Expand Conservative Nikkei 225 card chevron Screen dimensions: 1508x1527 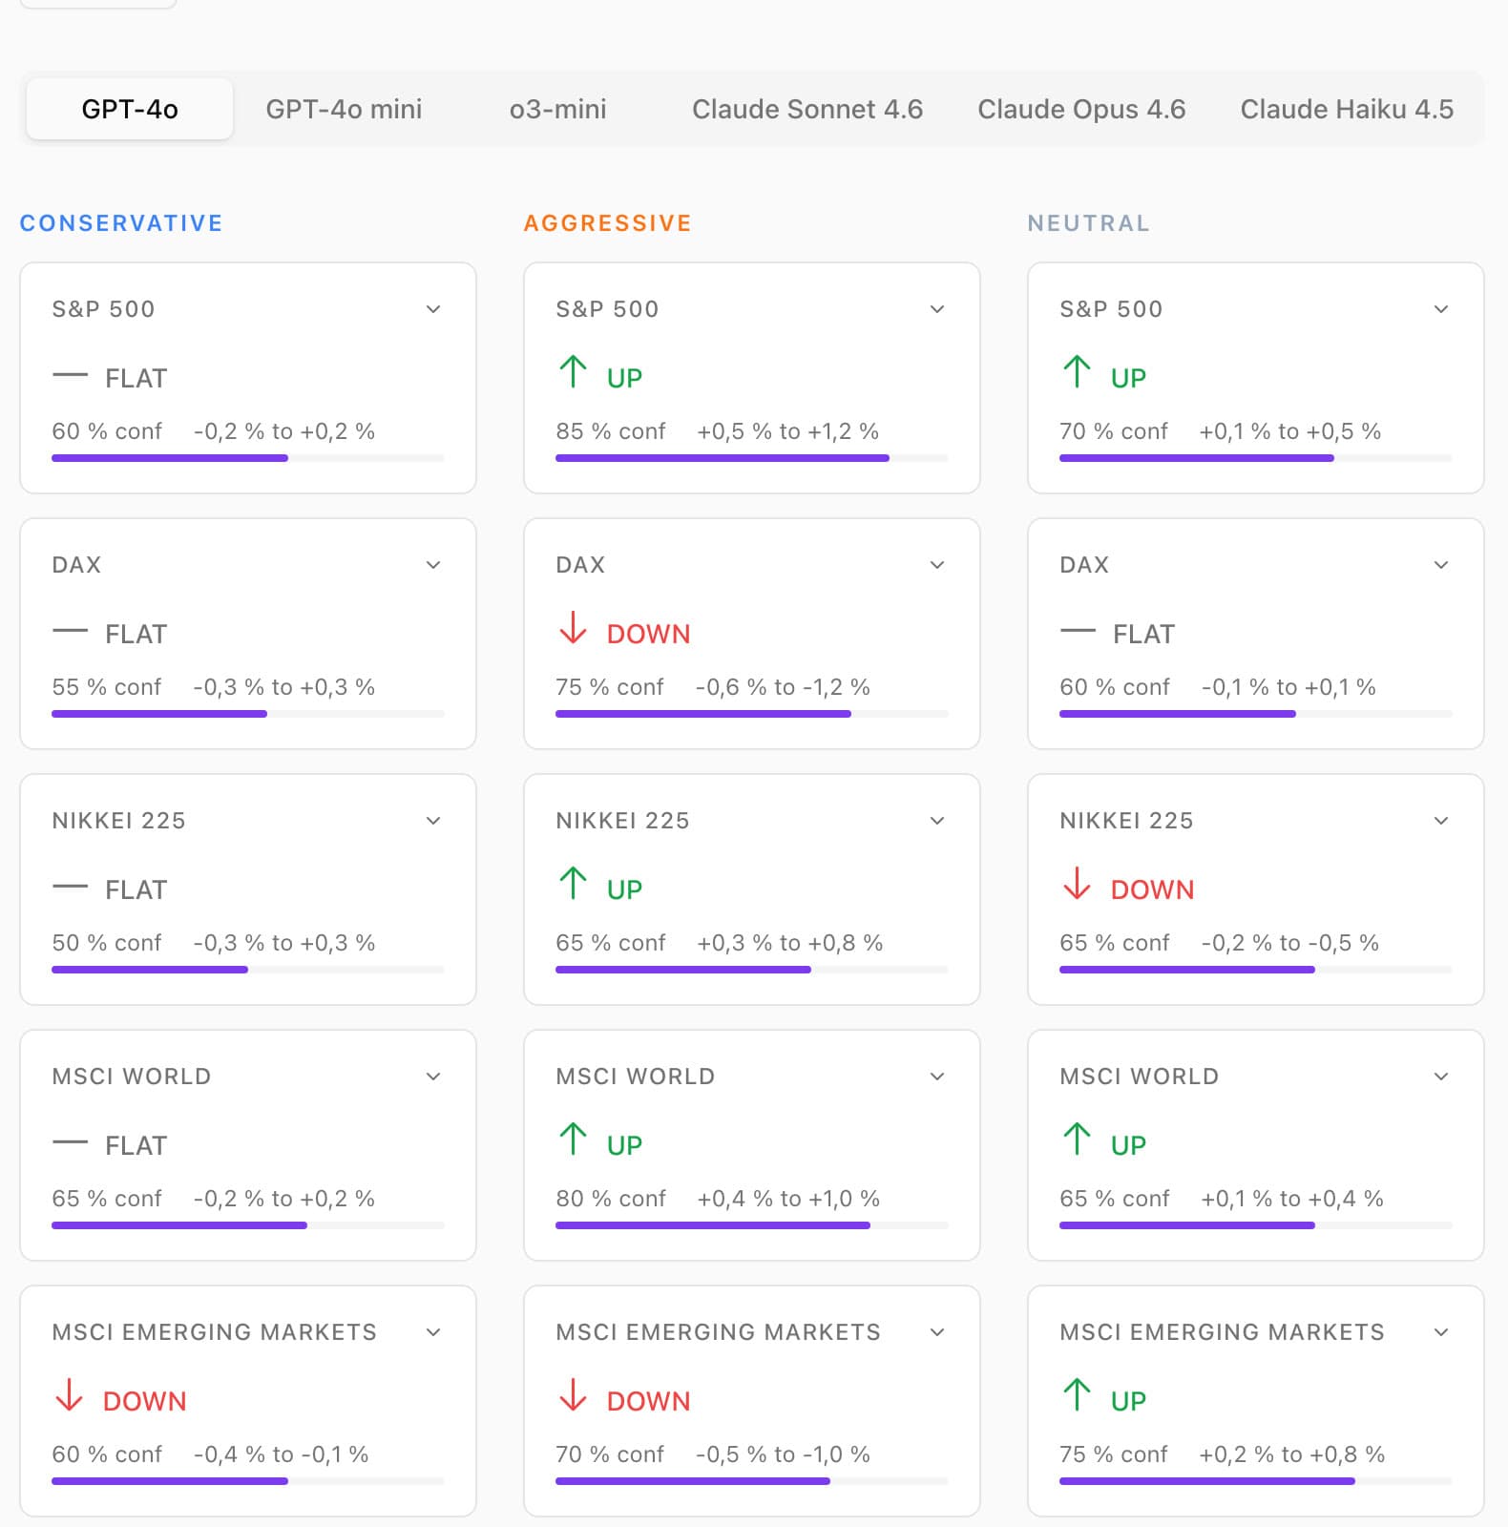433,821
